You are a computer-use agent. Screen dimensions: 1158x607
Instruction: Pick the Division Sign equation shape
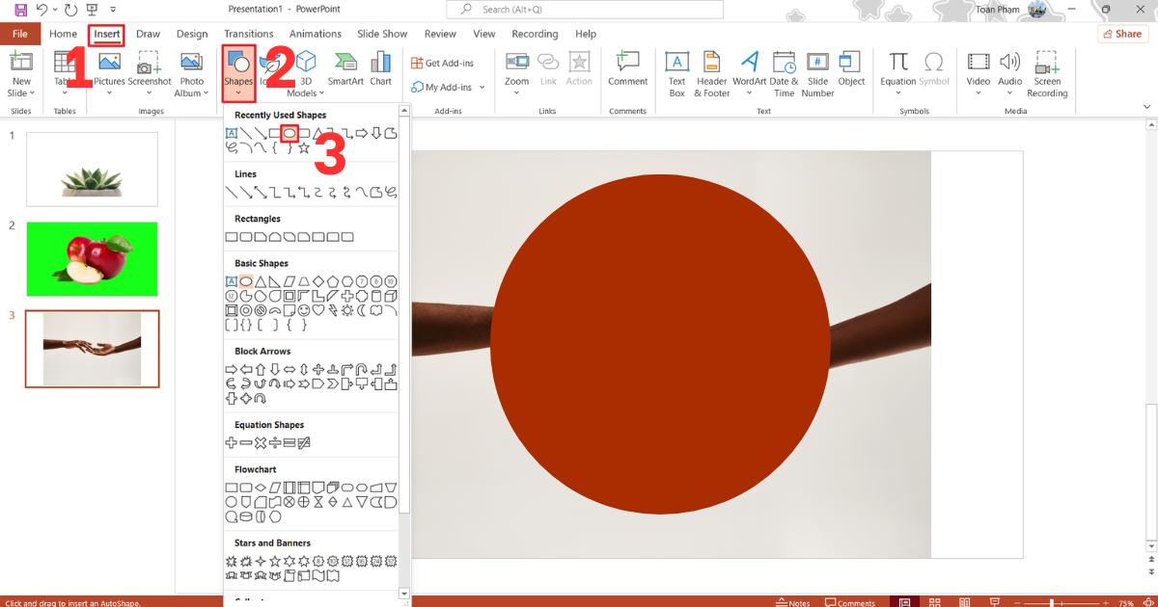[275, 442]
